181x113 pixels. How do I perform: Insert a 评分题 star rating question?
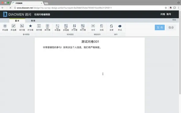pyautogui.click(x=30, y=27)
